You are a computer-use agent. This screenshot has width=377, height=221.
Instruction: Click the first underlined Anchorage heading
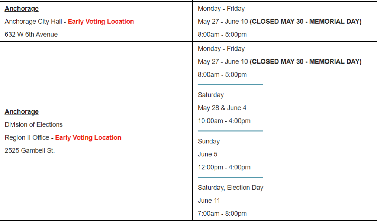[22, 9]
